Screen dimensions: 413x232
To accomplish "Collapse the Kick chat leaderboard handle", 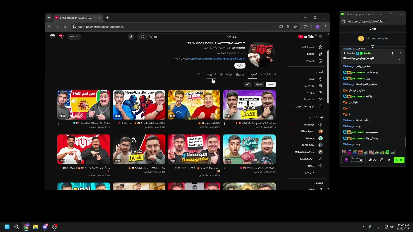I will [373, 47].
